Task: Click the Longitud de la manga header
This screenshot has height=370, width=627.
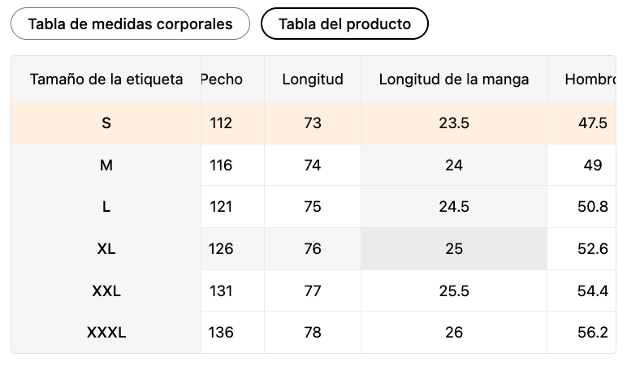Action: coord(454,80)
